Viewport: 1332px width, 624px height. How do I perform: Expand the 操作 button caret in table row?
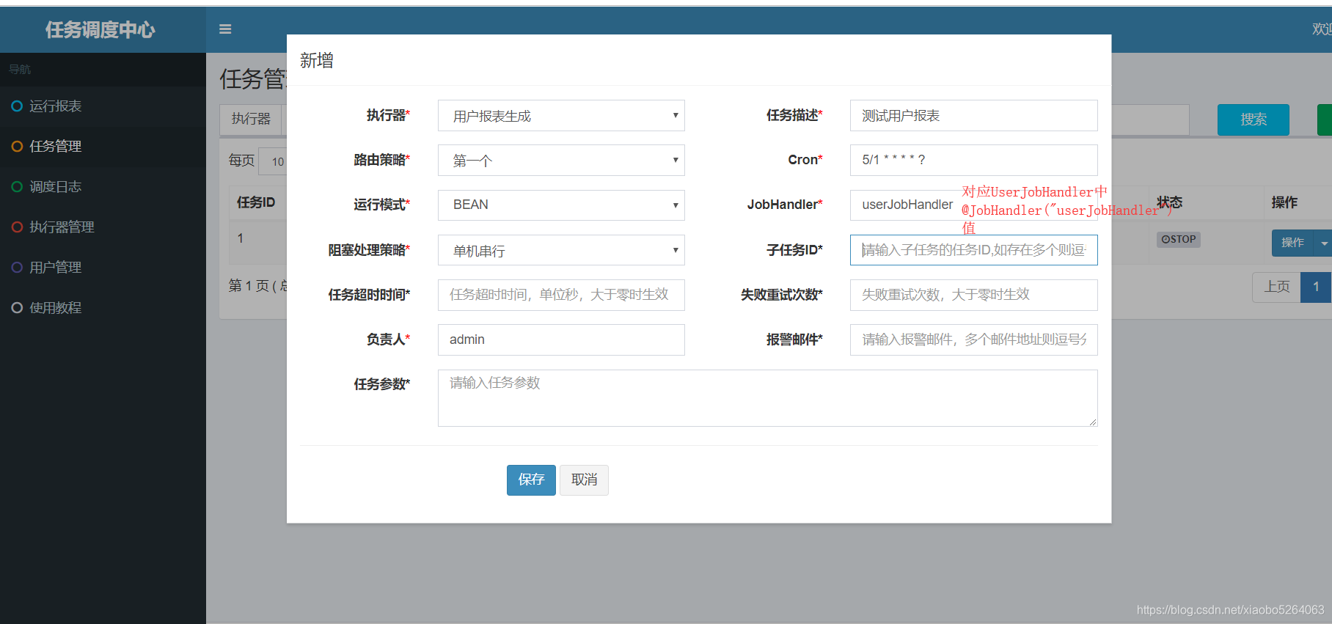pos(1324,243)
